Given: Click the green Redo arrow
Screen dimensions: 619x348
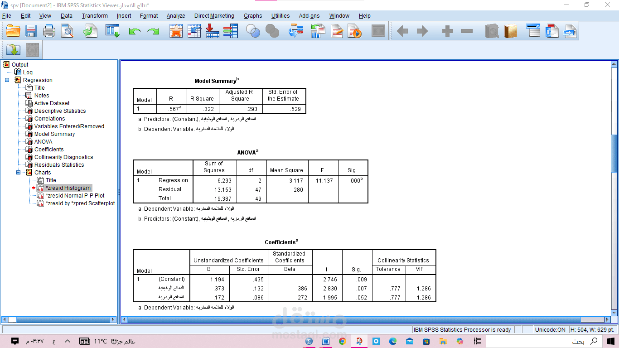Looking at the screenshot, I should (154, 32).
